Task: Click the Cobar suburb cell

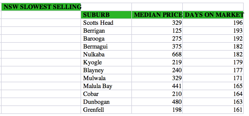Action: tap(106, 94)
